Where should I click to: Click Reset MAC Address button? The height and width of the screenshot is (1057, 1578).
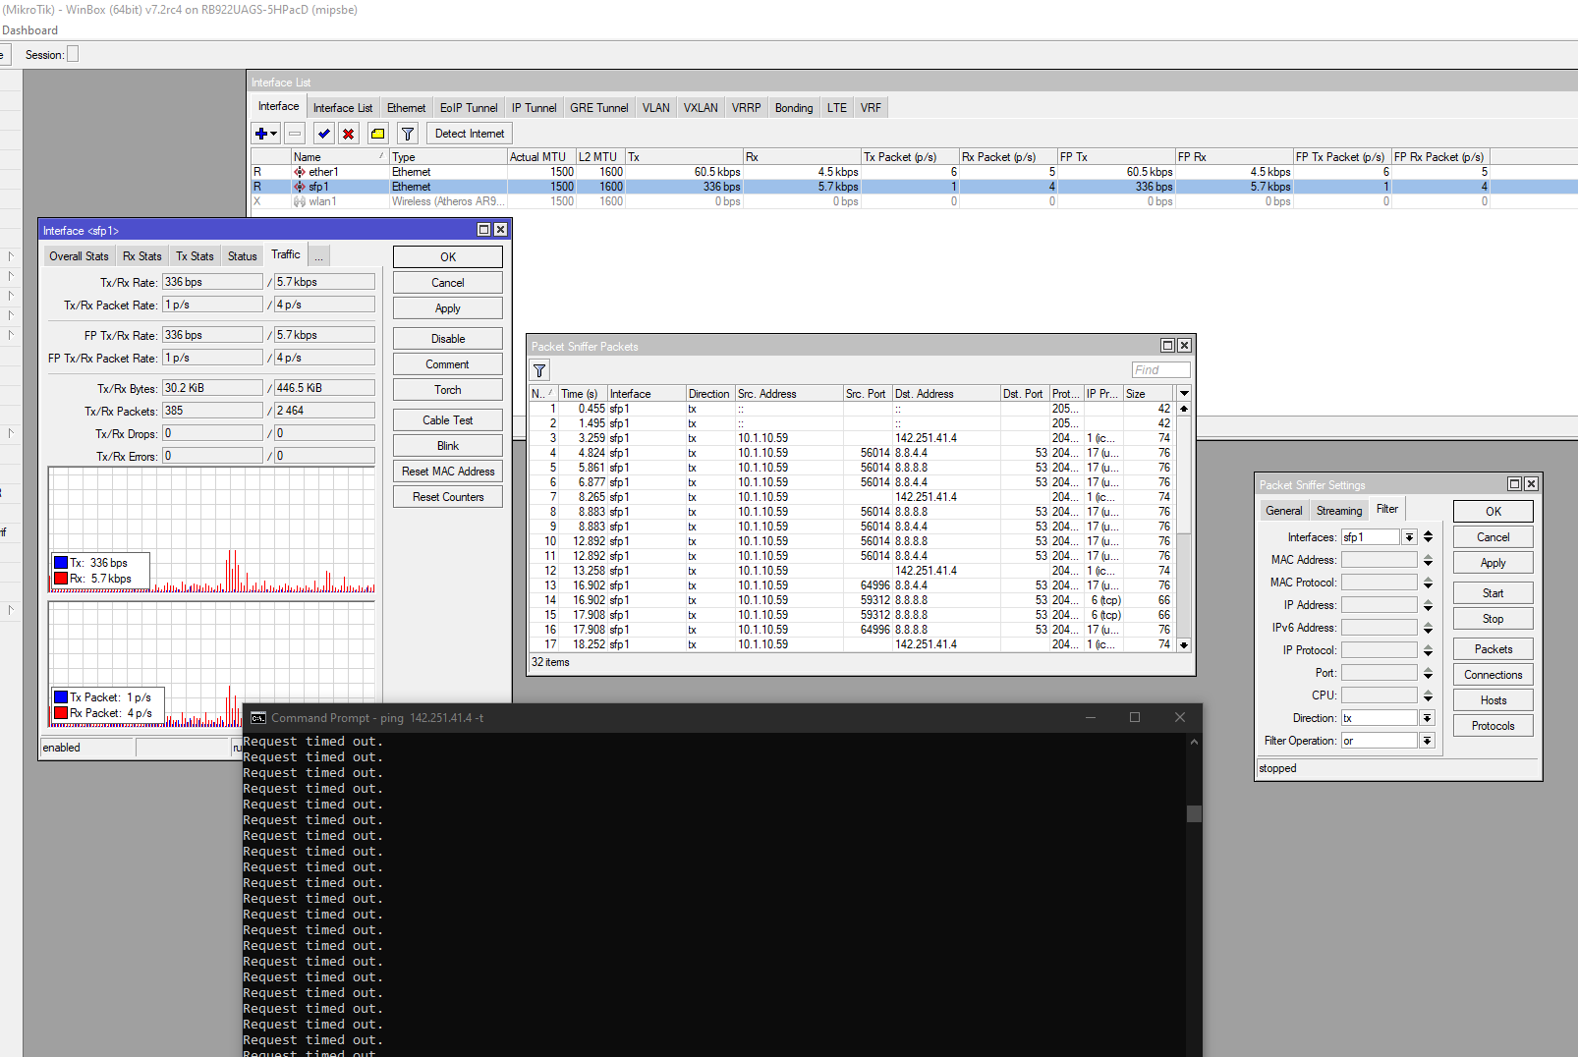coord(448,472)
